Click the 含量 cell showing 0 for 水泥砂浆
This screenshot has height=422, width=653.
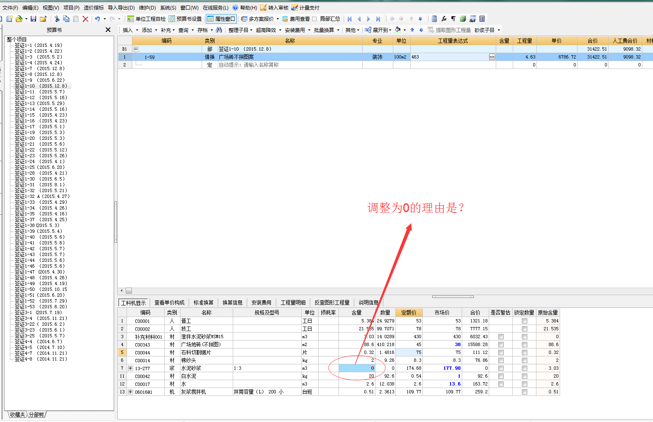click(x=357, y=368)
